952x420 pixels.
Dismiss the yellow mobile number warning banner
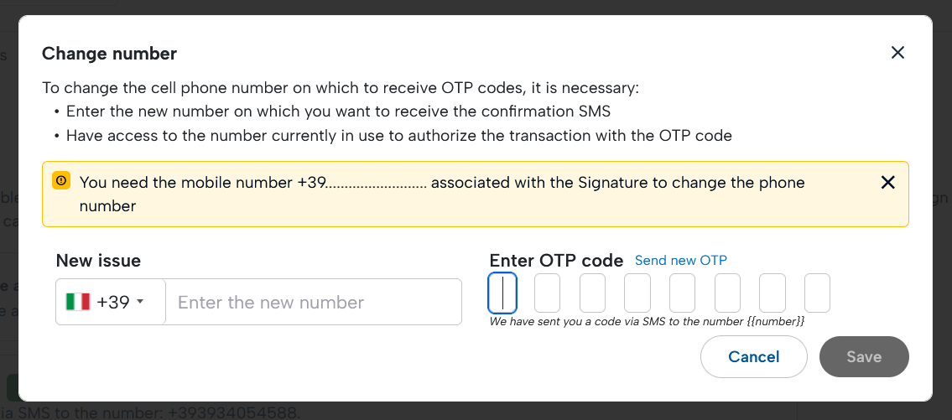887,183
